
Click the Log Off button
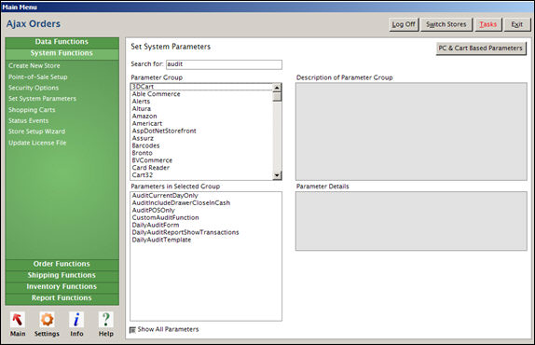click(x=404, y=24)
